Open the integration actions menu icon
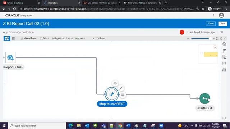230x129 pixels. pyautogui.click(x=222, y=32)
